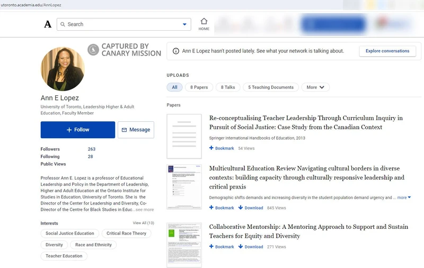
Task: Click the '271 Views' text
Action: (x=276, y=247)
